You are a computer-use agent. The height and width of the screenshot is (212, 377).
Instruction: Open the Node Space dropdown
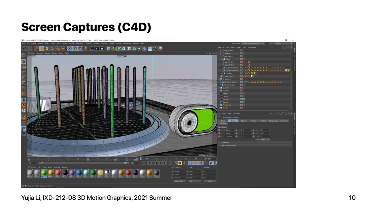[x=253, y=44]
